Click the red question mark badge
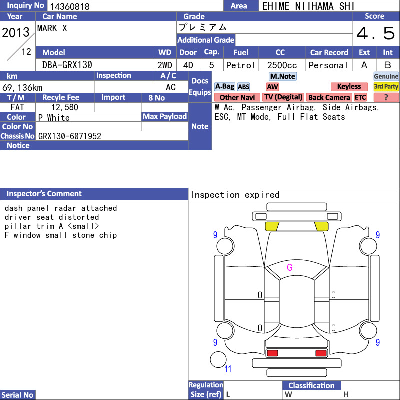The width and height of the screenshot is (400, 400). [386, 97]
